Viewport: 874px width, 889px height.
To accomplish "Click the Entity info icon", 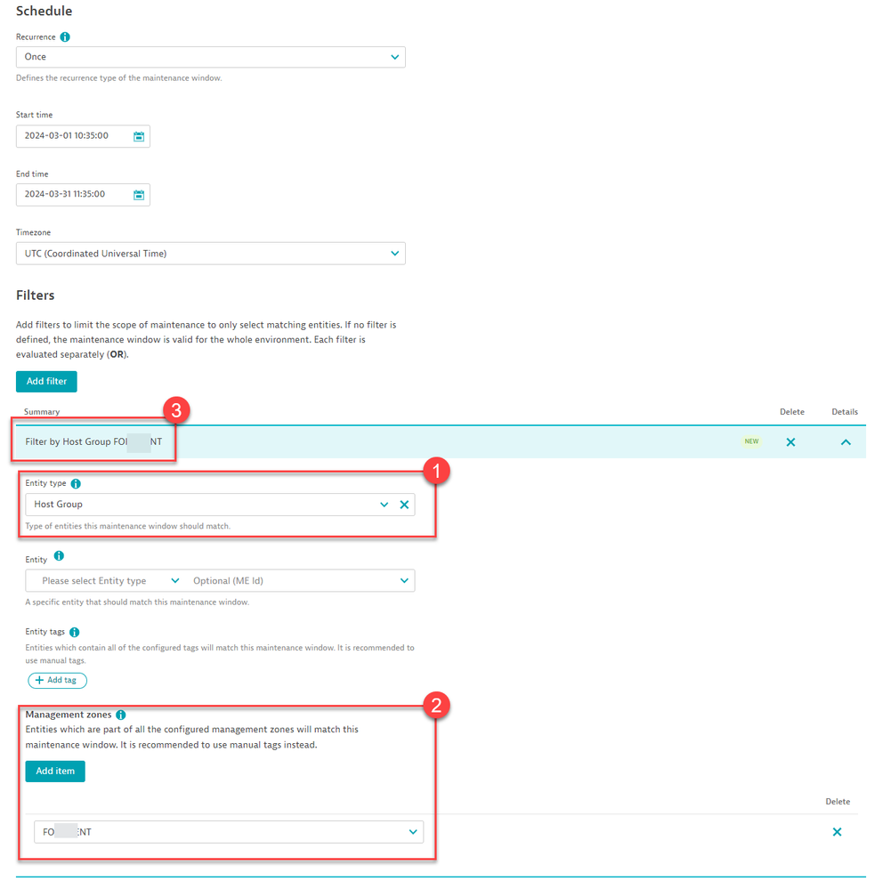I will click(59, 555).
